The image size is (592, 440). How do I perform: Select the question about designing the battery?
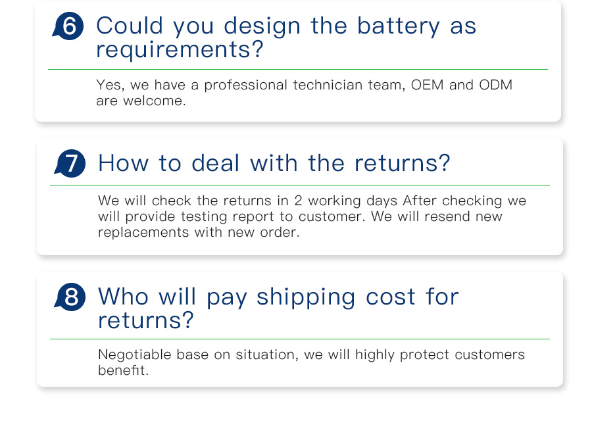[286, 37]
